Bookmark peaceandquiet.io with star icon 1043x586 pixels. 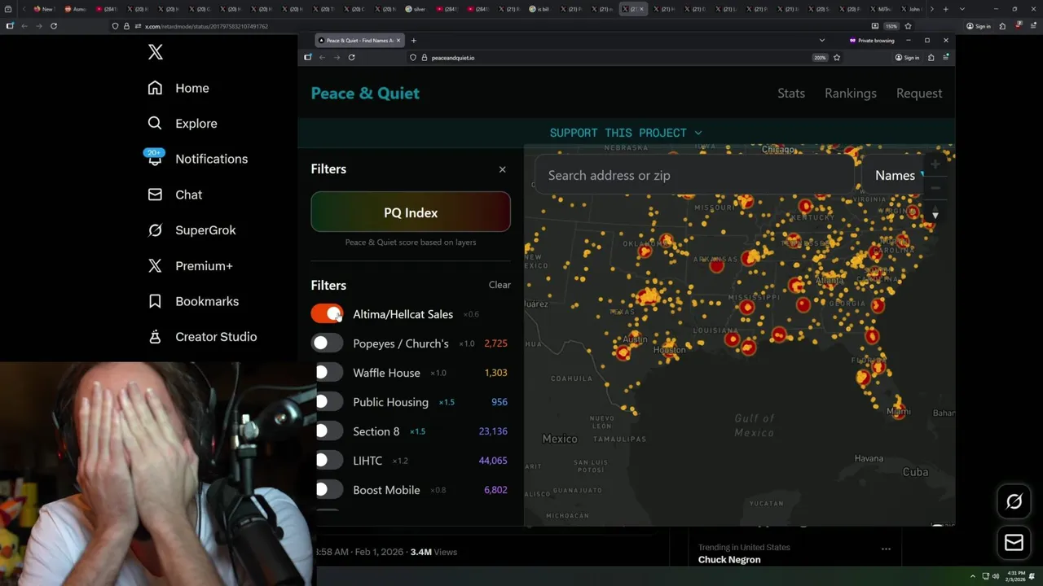(837, 57)
